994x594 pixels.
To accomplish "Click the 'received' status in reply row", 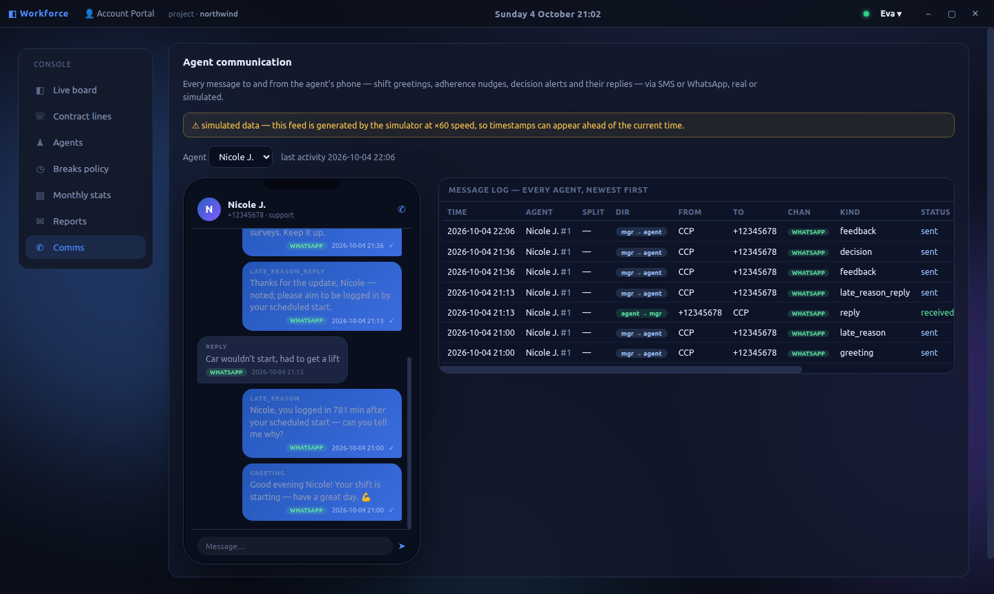I will coord(937,313).
